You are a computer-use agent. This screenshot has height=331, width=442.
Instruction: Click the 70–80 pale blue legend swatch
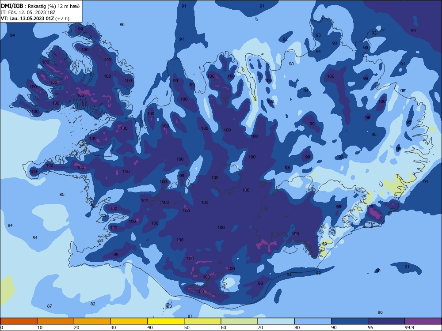[276, 321]
